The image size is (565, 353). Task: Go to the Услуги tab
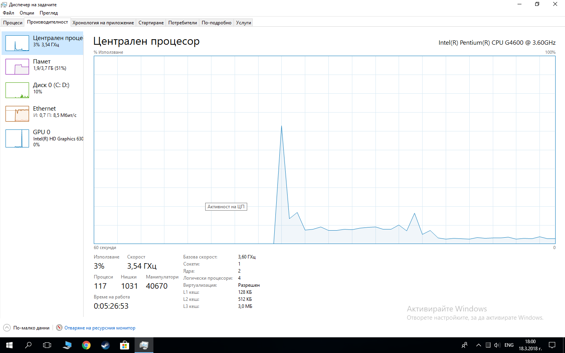tap(244, 23)
